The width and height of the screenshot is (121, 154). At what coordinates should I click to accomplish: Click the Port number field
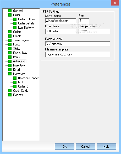click(84, 21)
